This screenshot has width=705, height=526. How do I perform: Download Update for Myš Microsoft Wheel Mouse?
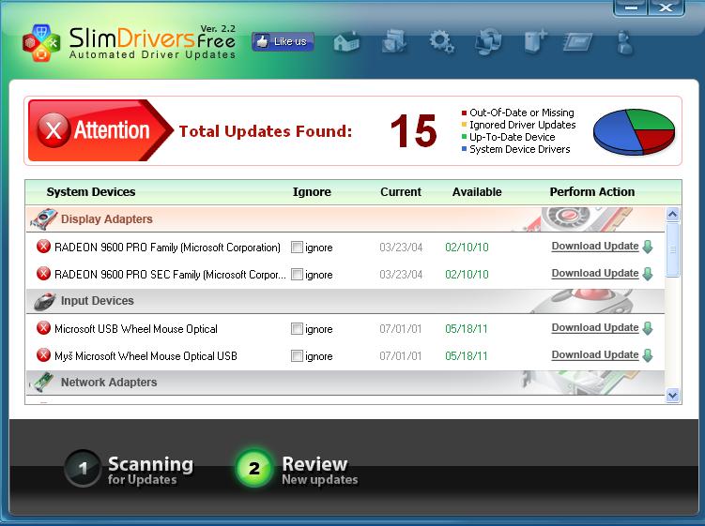pyautogui.click(x=595, y=354)
